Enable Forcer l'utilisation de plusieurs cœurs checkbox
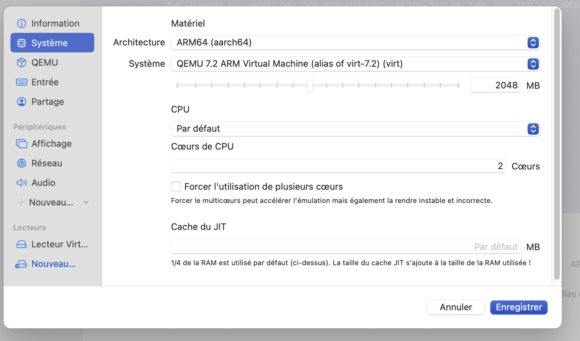The height and width of the screenshot is (341, 580). [x=176, y=187]
